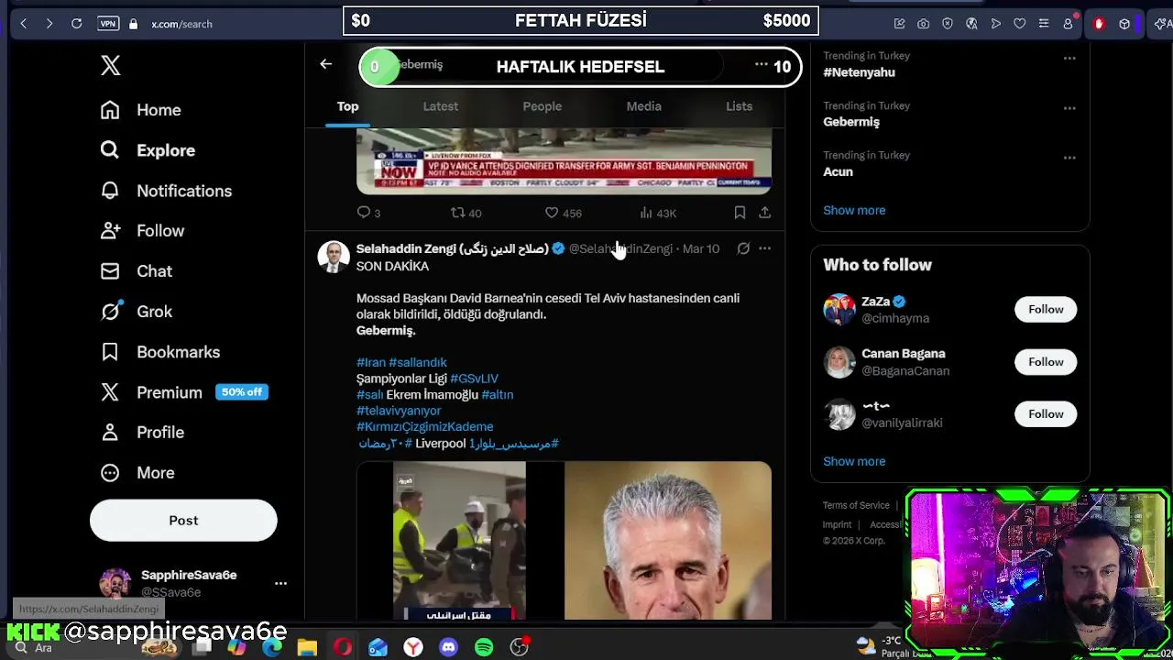Viewport: 1173px width, 660px height.
Task: Switch to the Media tab
Action: pyautogui.click(x=643, y=106)
